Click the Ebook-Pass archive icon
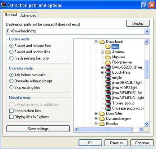Image resolution: width=156 pixels, height=149 pixels. [x=108, y=72]
